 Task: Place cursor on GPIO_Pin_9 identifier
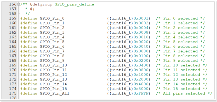point(52,61)
